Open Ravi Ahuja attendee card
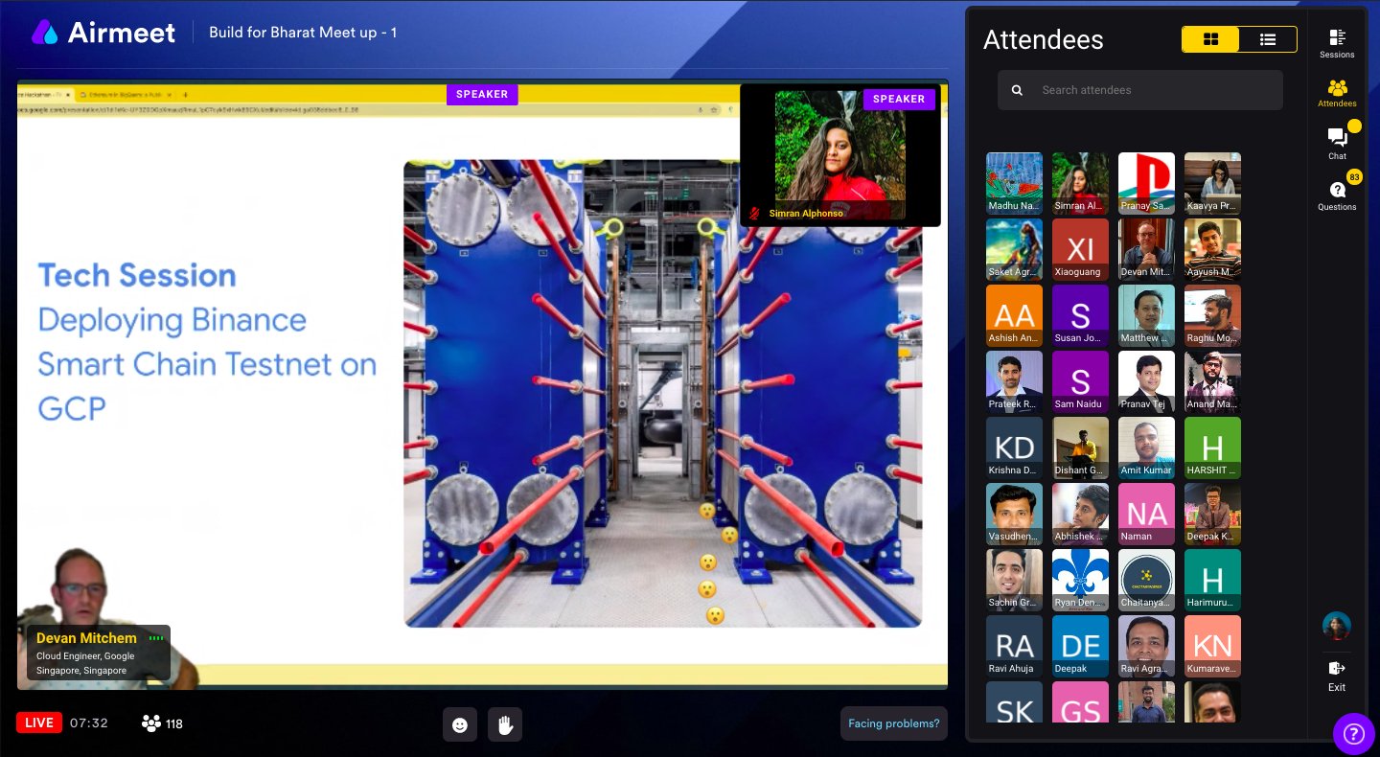The height and width of the screenshot is (757, 1380). (x=1014, y=646)
